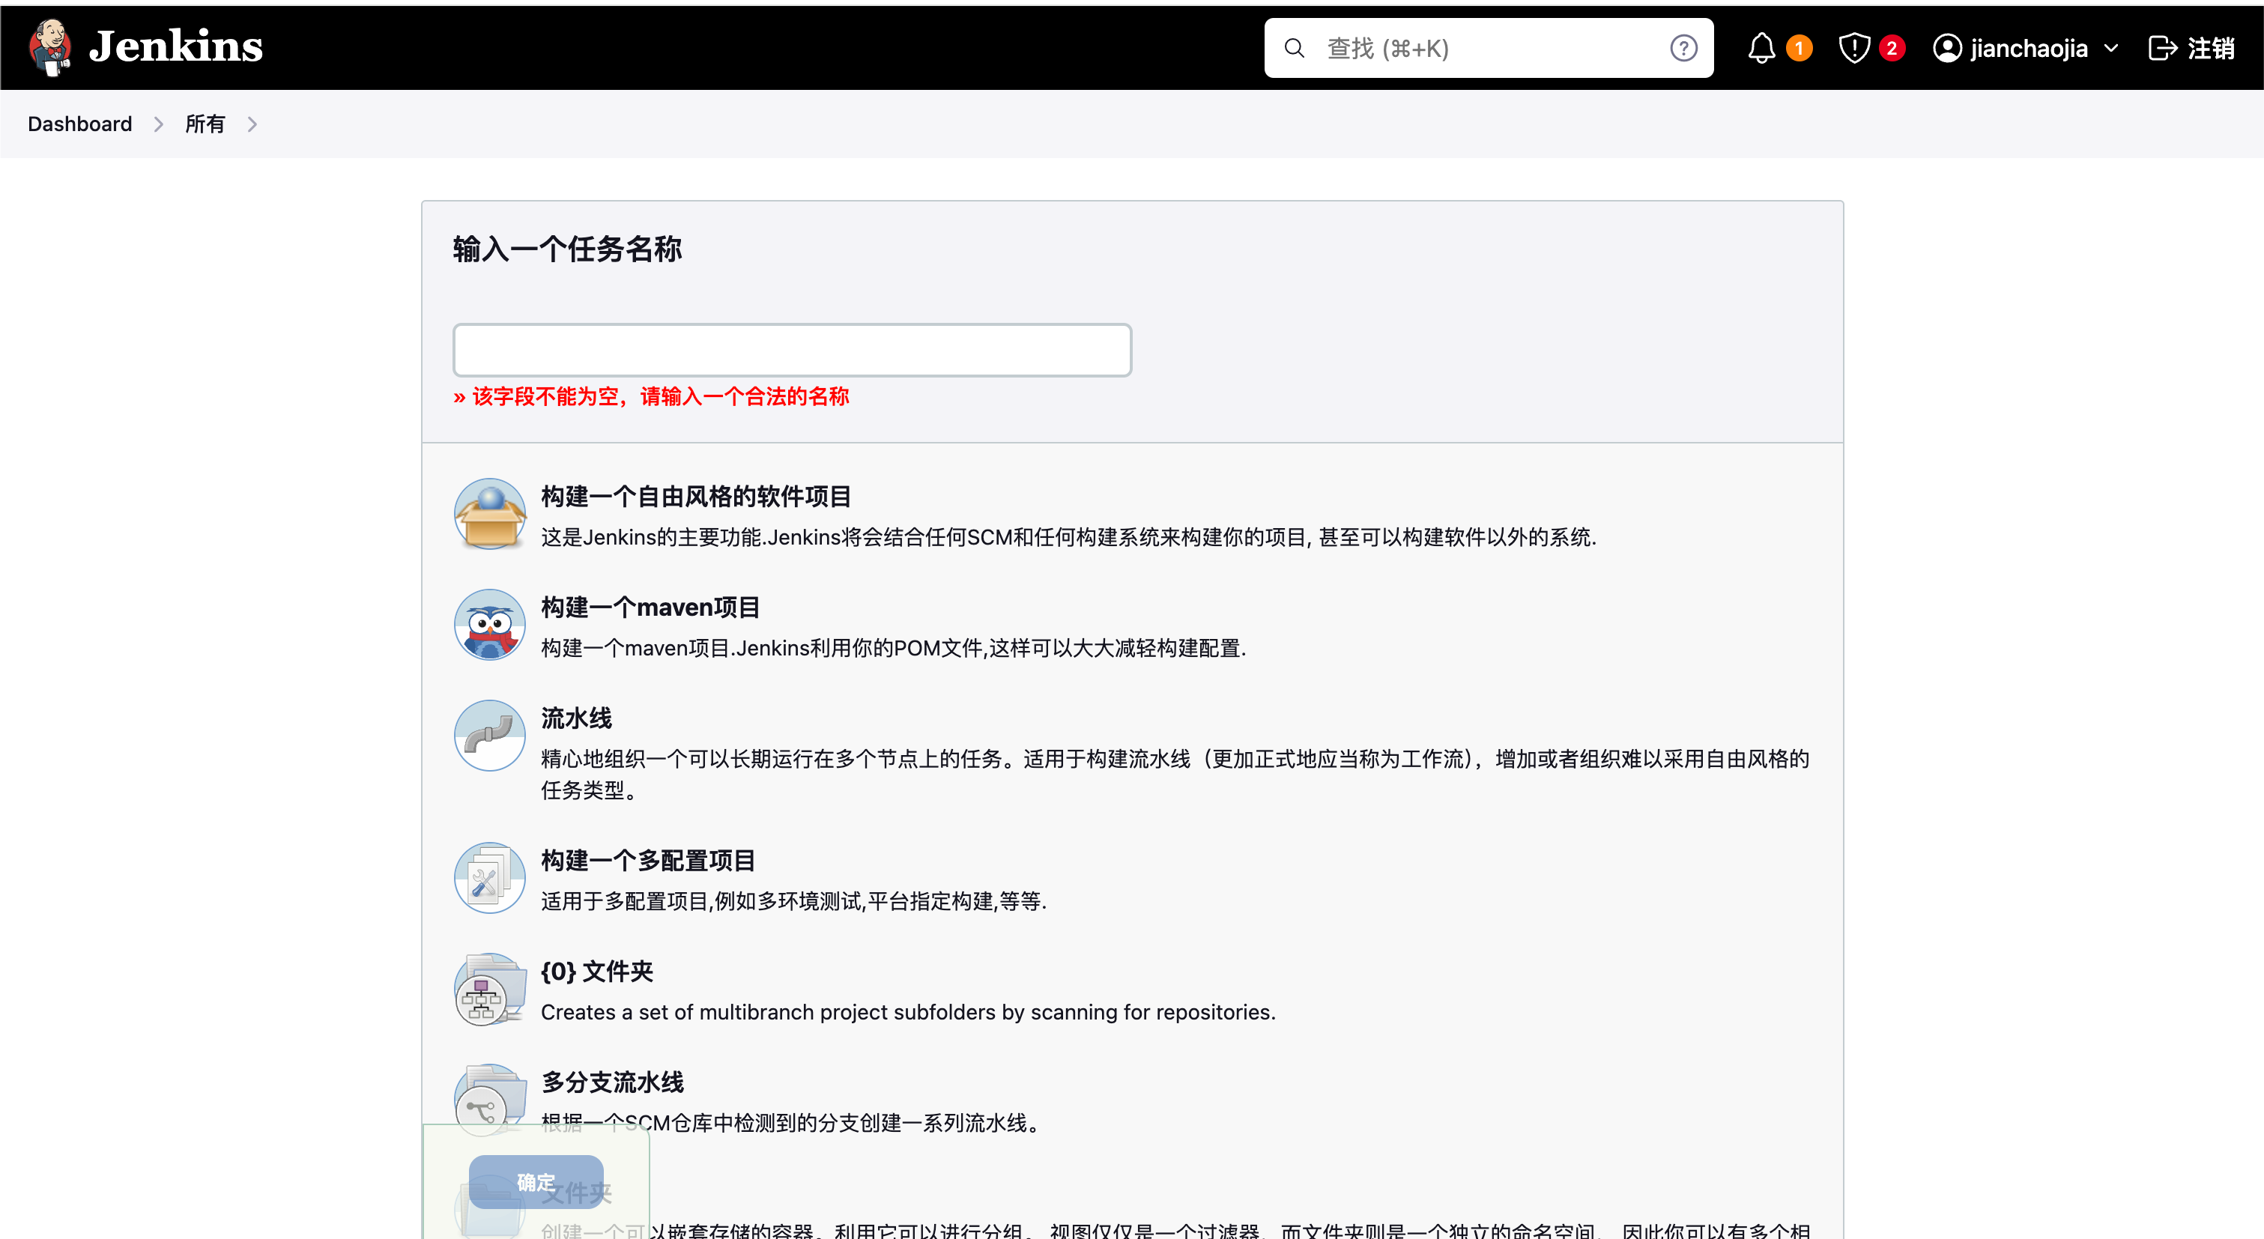Select the multibranch pipeline icon

(489, 1099)
